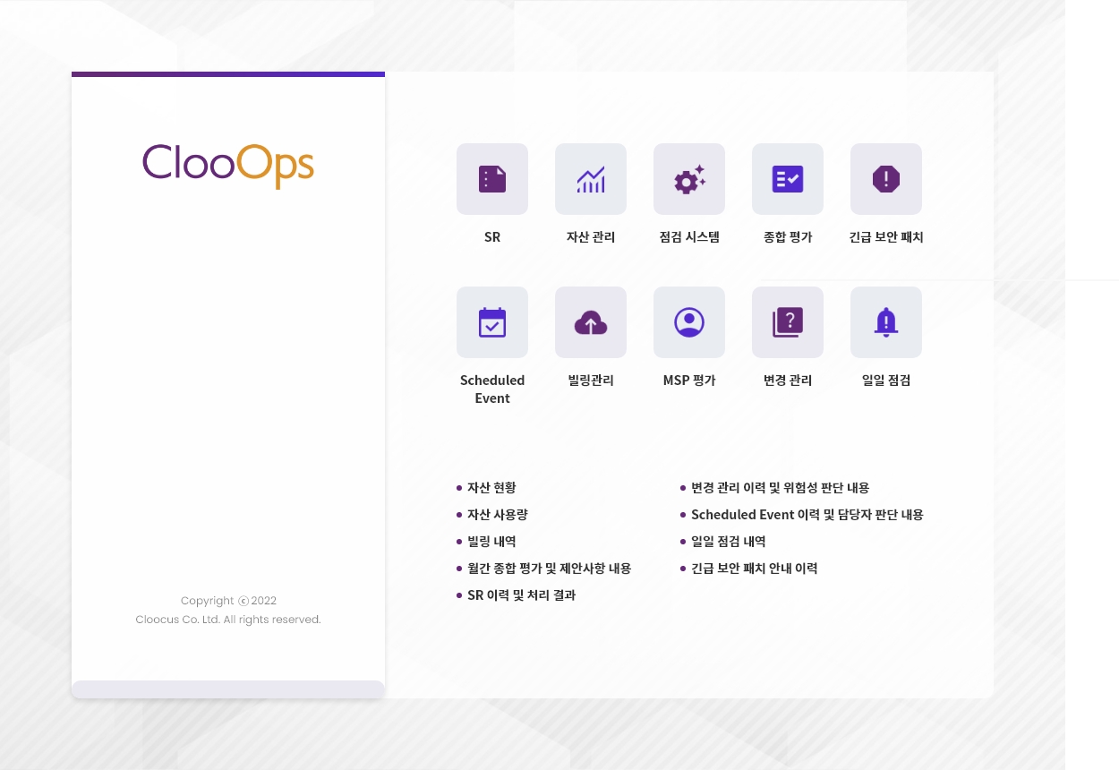Click the Copyright ⓒ 2022 text
Viewport: 1119px width, 770px height.
pos(228,601)
